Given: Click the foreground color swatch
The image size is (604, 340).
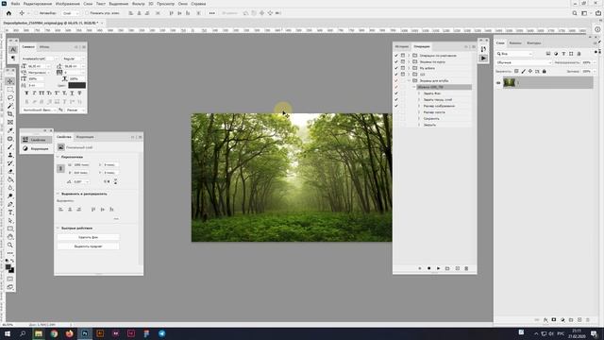Looking at the screenshot, I should click(8, 267).
